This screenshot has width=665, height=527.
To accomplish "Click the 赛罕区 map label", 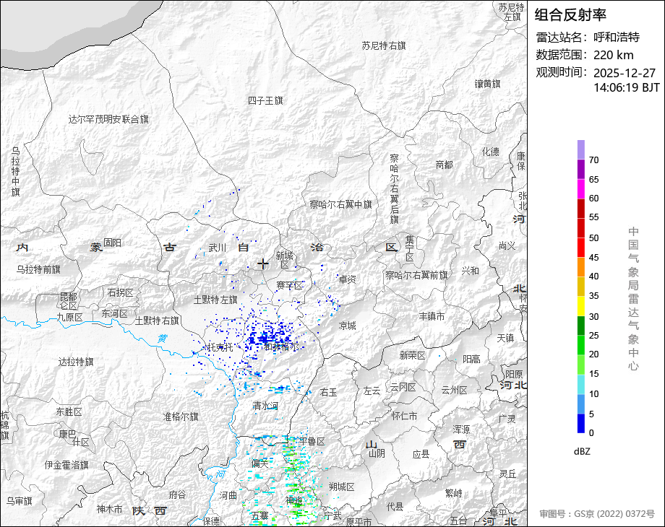I will point(290,286).
